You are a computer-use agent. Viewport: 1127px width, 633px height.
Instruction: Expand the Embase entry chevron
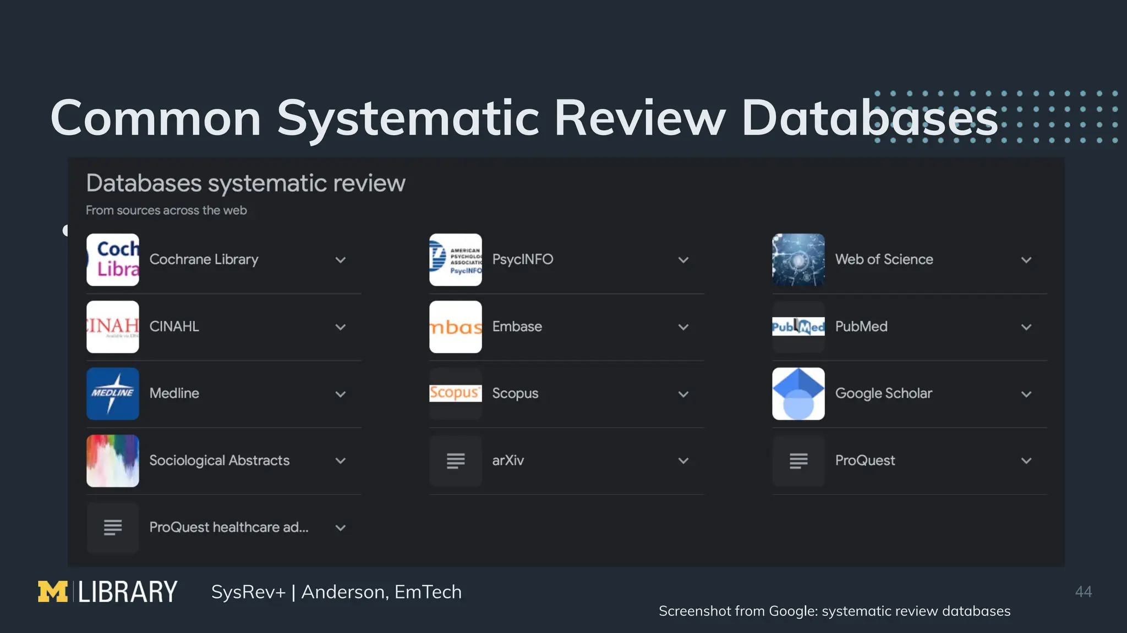pyautogui.click(x=683, y=327)
